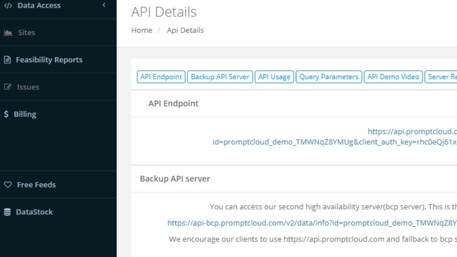Click the Api Details breadcrumb
Image resolution: width=457 pixels, height=257 pixels.
coord(185,30)
